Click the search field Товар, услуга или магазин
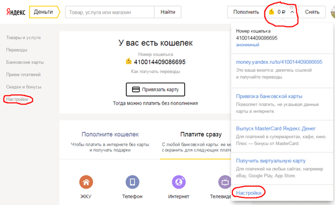335x205 pixels. pyautogui.click(x=110, y=12)
